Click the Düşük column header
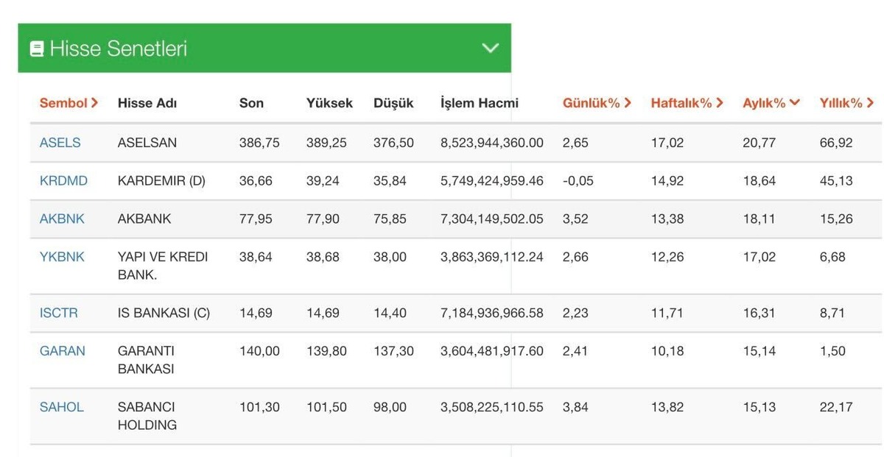This screenshot has height=457, width=884. click(x=393, y=103)
